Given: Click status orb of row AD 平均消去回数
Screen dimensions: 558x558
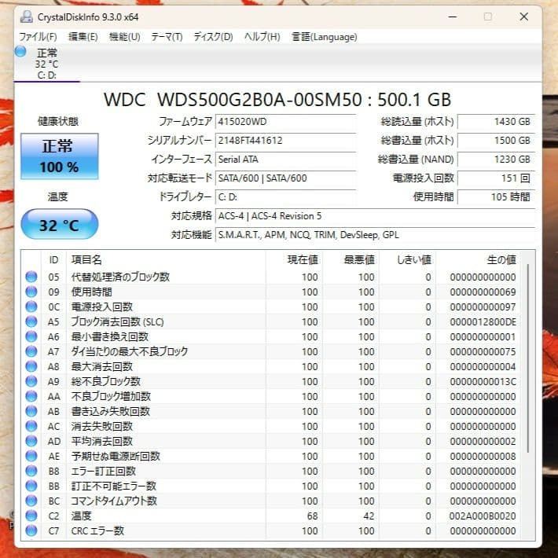Looking at the screenshot, I should point(31,441).
